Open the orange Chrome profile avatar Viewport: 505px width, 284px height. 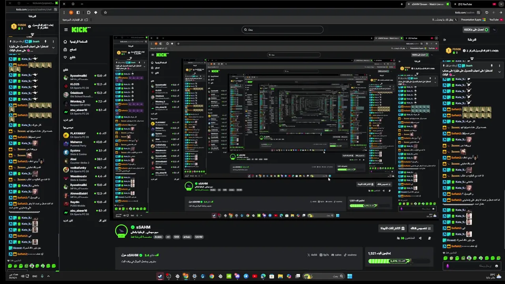(71, 12)
